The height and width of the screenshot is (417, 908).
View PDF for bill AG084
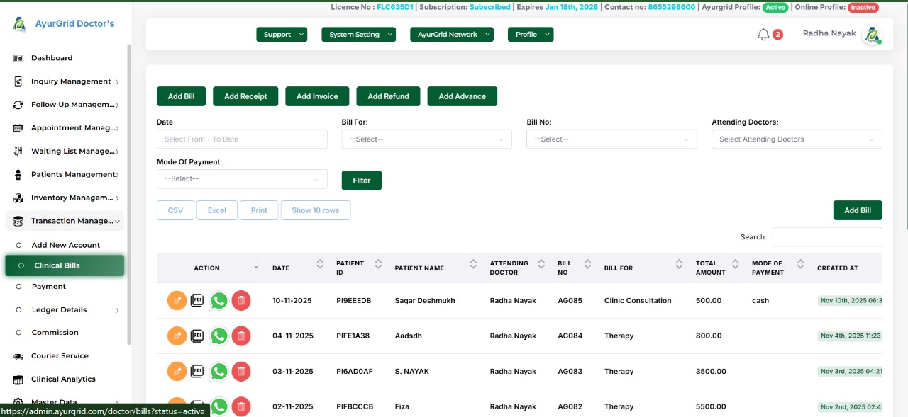click(198, 336)
